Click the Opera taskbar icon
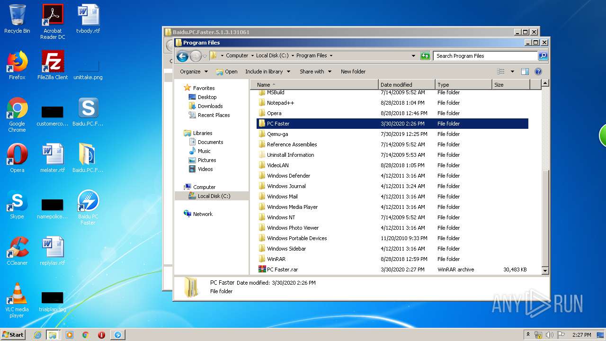 pyautogui.click(x=101, y=335)
